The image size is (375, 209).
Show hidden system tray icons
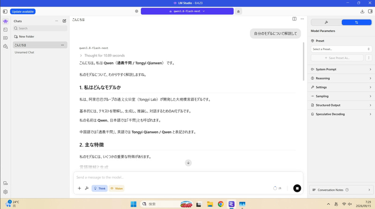click(329, 204)
